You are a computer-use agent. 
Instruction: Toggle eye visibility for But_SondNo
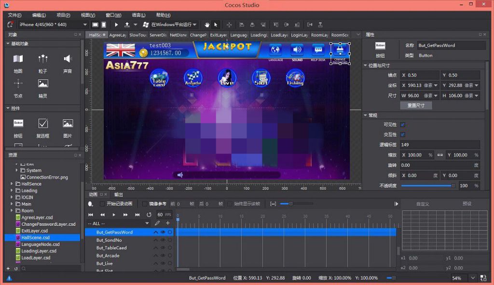pos(163,240)
